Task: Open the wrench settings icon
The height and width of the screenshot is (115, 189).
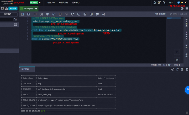Action: click(164, 3)
